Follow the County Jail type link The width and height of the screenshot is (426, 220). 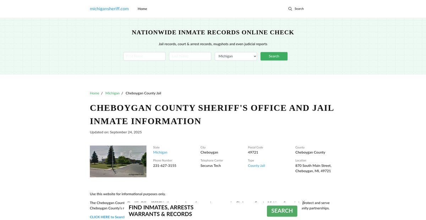pos(256,166)
